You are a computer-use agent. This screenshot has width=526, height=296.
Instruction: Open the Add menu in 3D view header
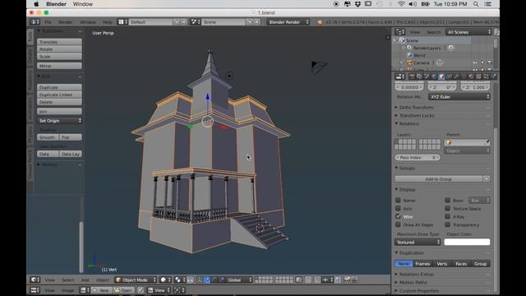click(85, 280)
